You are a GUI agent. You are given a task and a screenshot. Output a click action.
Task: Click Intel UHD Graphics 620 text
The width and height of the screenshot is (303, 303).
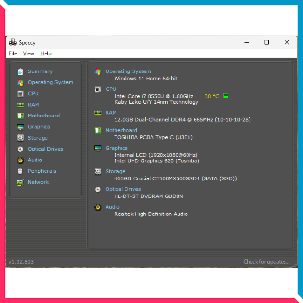[x=157, y=161]
